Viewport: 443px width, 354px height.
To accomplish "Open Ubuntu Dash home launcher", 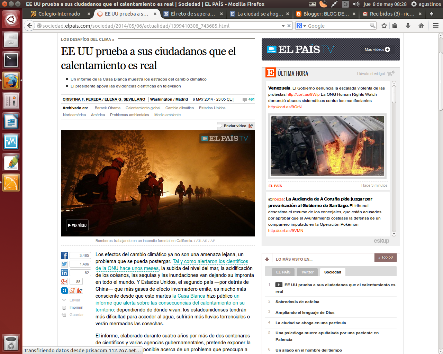I will (11, 19).
